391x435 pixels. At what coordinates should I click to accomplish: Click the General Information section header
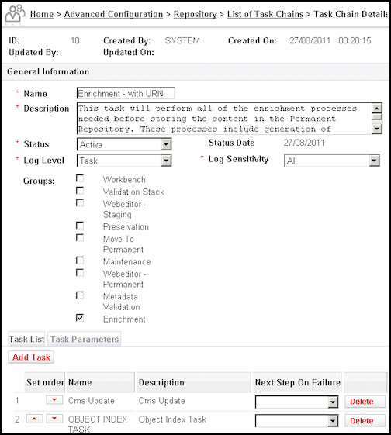(x=195, y=71)
